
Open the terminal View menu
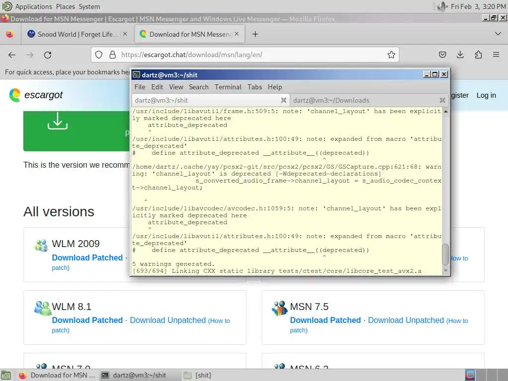[176, 87]
